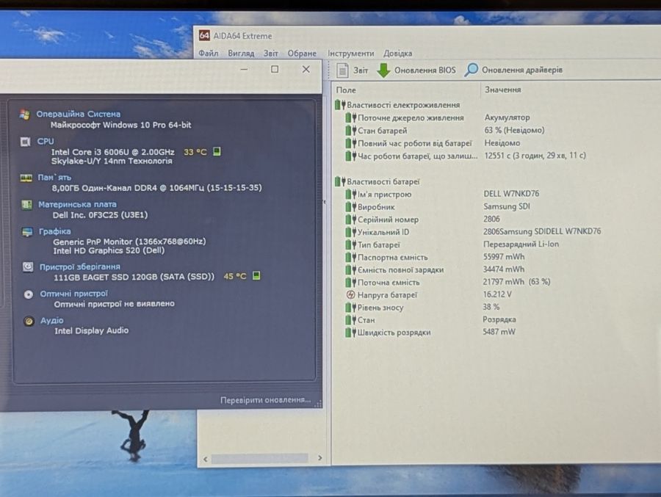Click the AIDA64 Extreme title icon
The image size is (661, 497).
[204, 35]
